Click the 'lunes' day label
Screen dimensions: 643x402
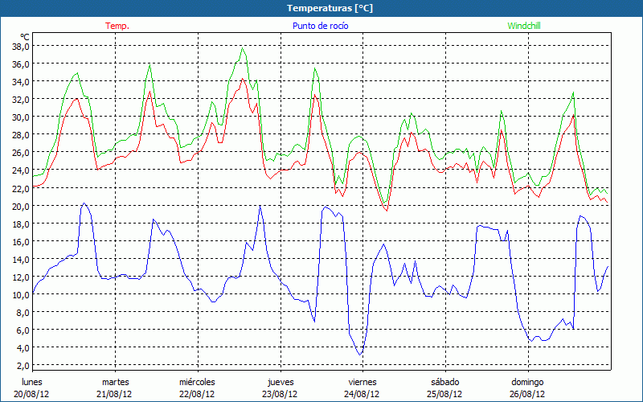32,382
